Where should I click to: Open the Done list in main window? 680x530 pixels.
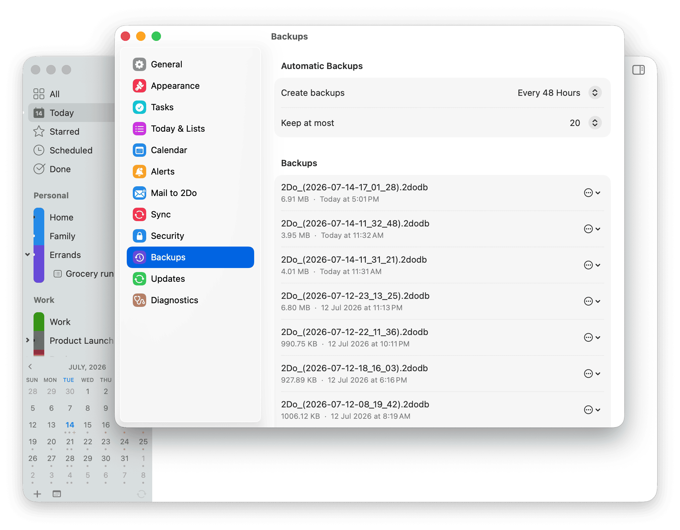coord(71,169)
